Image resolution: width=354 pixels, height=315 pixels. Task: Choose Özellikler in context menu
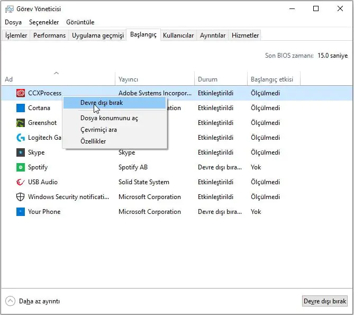tap(114, 141)
